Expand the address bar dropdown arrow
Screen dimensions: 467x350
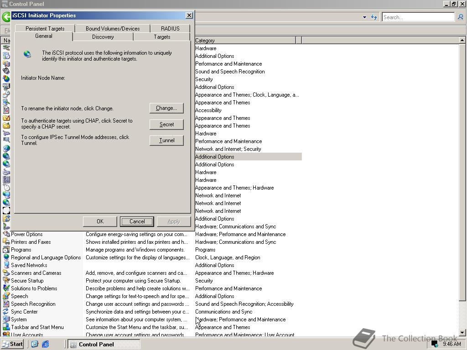(364, 17)
